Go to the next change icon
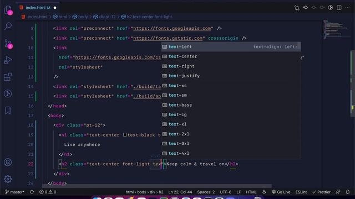 (x=322, y=8)
